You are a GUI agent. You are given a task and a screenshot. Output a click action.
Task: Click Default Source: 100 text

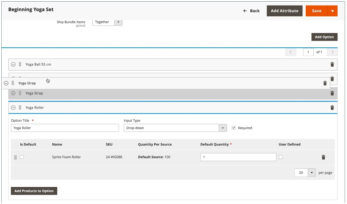pyautogui.click(x=154, y=157)
